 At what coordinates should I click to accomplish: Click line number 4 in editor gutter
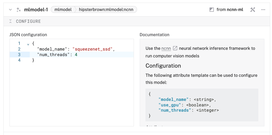pyautogui.click(x=19, y=60)
